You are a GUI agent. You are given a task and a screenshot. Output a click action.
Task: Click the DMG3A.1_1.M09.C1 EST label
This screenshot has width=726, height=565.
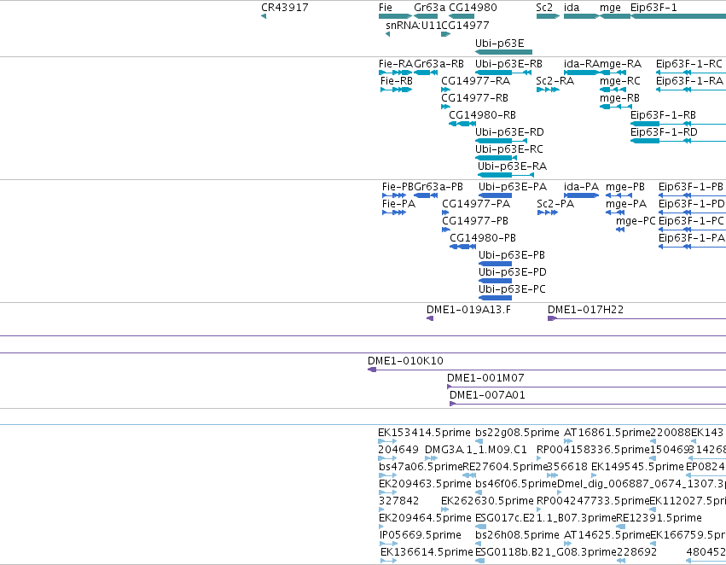pos(475,450)
